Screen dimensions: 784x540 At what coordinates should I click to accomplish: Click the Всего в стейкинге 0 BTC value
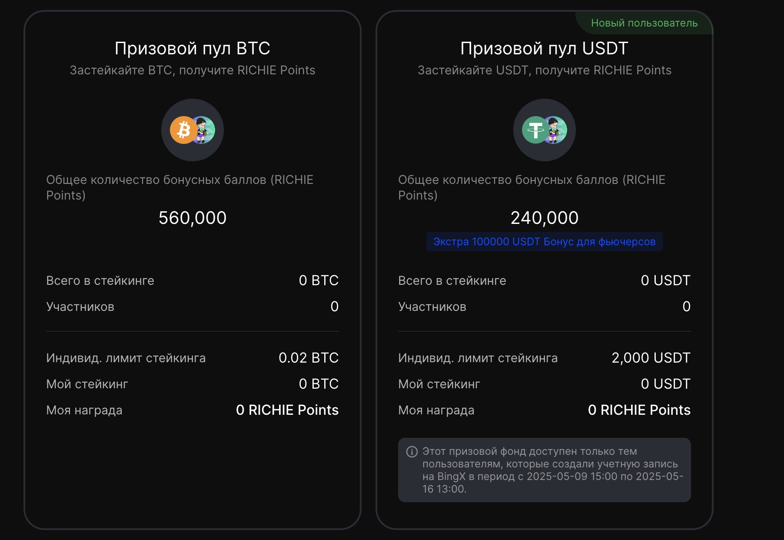pos(319,280)
